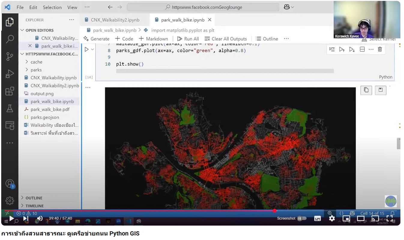Open the Search view in the activity bar
Screen dimensions: 404x240
pos(10,39)
